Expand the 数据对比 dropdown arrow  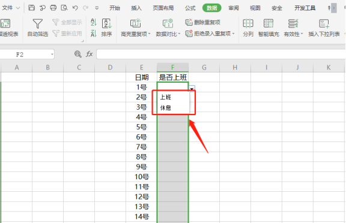pos(179,34)
